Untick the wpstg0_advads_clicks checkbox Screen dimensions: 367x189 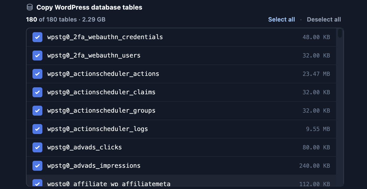pos(37,147)
